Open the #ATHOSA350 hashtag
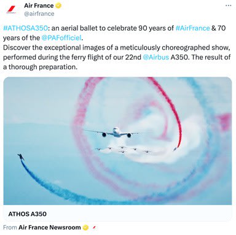This screenshot has height=235, width=236. [26, 28]
